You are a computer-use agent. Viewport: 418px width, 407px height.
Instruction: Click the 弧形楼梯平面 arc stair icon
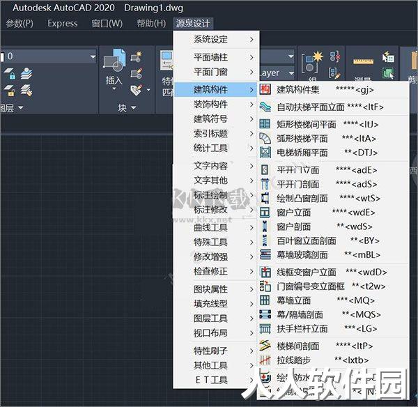265,139
